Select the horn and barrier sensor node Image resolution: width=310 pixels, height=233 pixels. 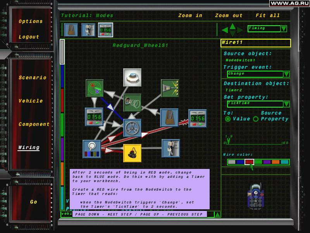(x=170, y=88)
